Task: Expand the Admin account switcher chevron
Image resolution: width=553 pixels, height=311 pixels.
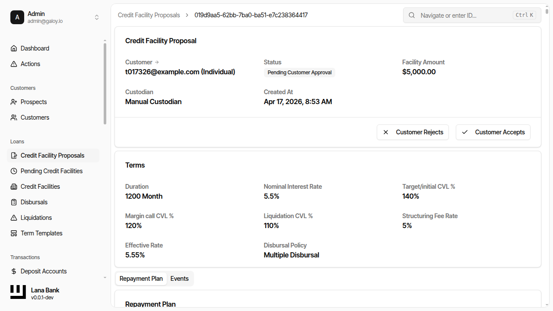Action: point(97,17)
